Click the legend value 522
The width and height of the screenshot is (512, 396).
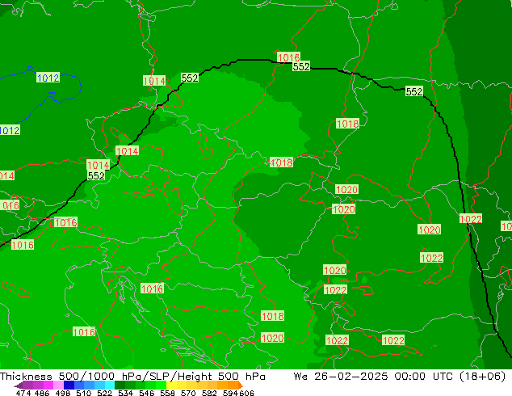coord(104,393)
